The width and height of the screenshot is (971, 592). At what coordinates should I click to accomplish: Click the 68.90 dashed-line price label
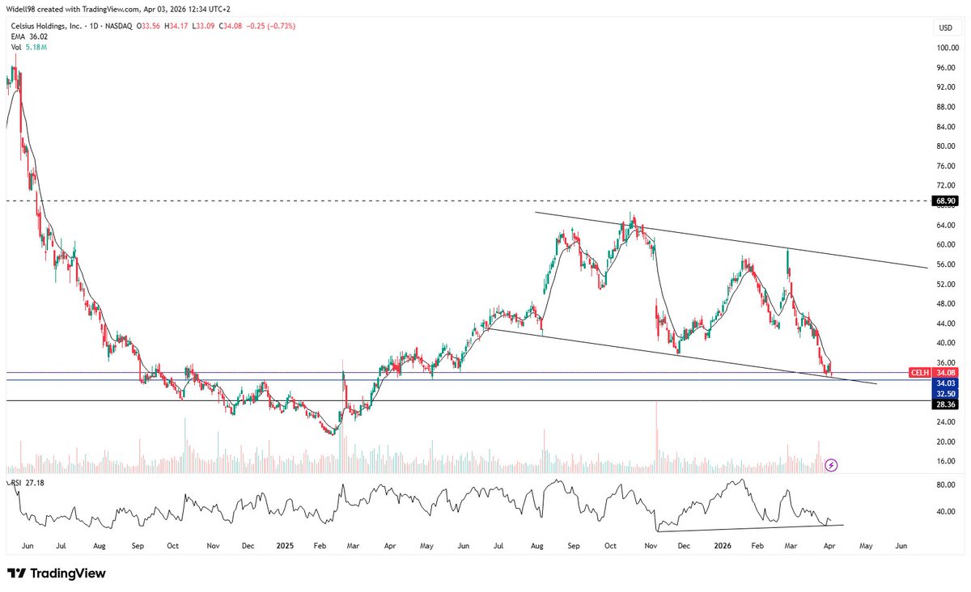pyautogui.click(x=945, y=200)
